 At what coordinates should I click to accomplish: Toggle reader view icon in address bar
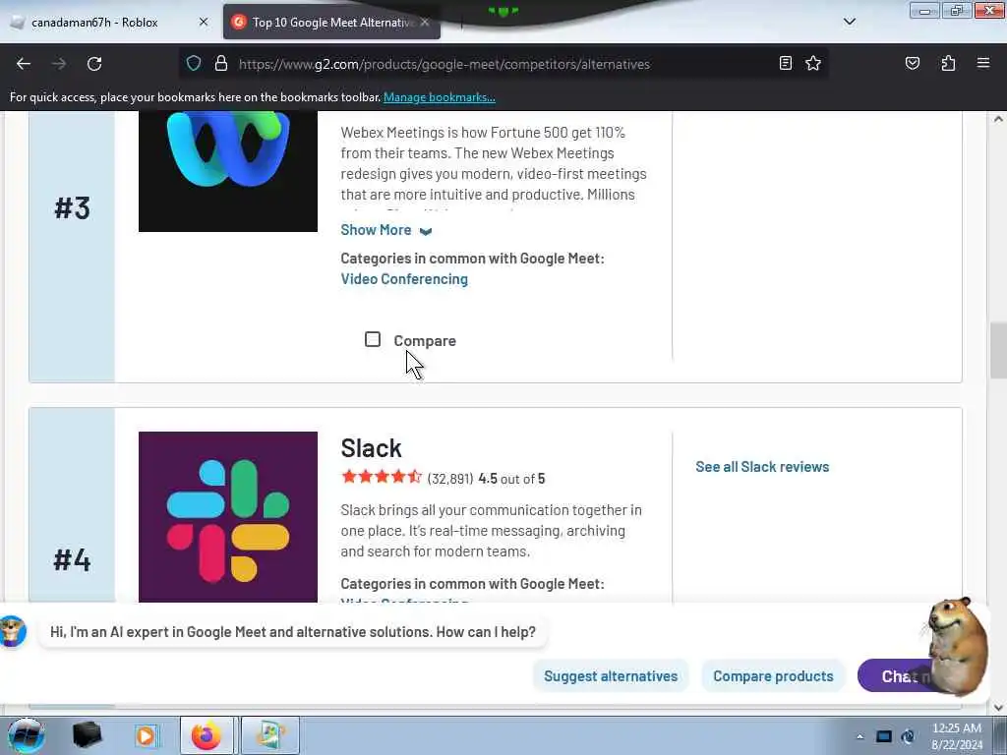(785, 64)
